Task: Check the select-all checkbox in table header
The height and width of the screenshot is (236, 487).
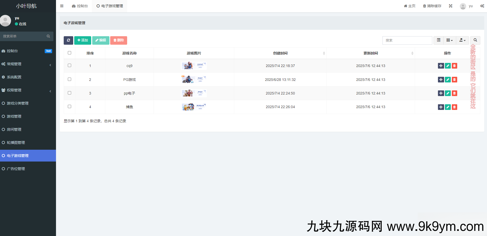Action: coord(69,53)
